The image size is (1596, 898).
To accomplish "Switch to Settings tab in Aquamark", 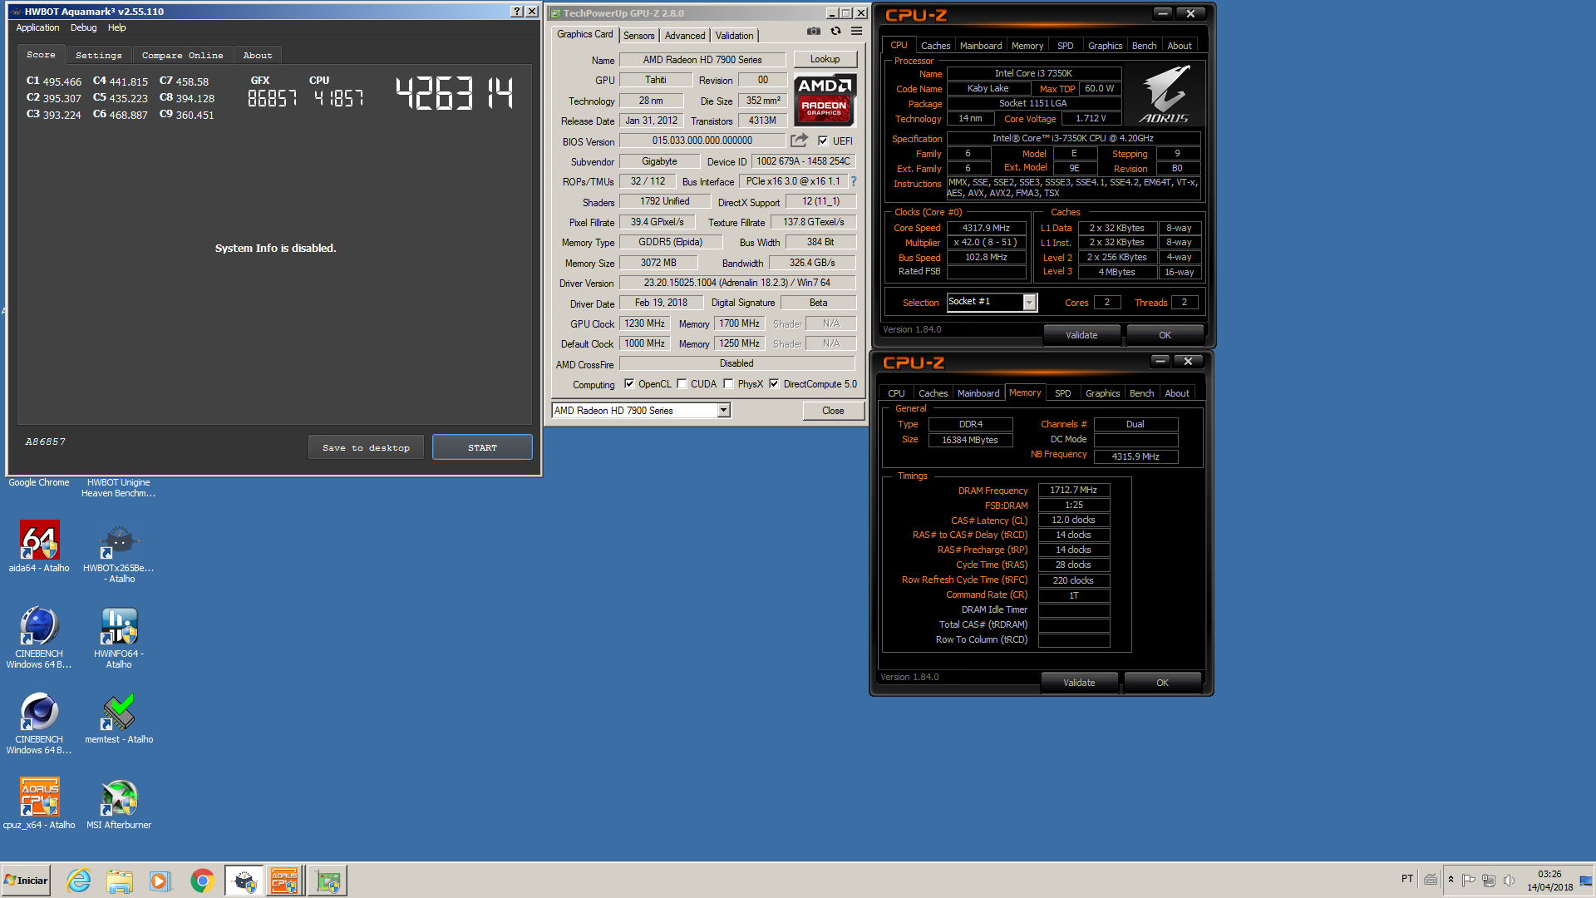I will pyautogui.click(x=98, y=55).
